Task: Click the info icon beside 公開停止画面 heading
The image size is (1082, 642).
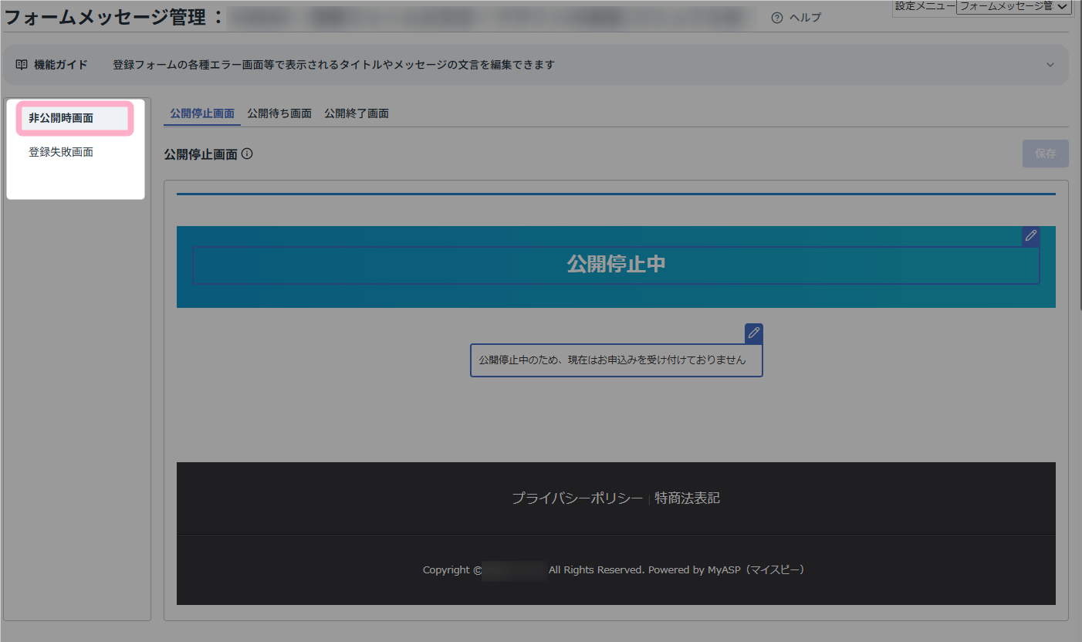Action: click(x=247, y=154)
